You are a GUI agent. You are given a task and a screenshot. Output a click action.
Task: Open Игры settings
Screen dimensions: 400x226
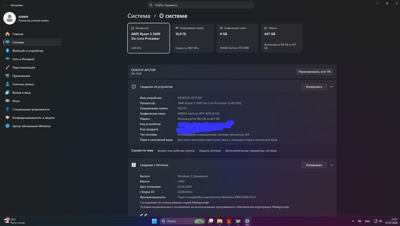(32, 101)
